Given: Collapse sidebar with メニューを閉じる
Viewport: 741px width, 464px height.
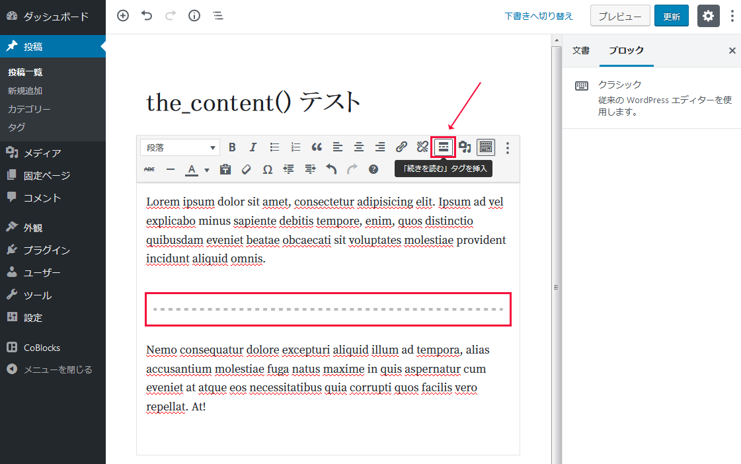Looking at the screenshot, I should click(x=53, y=369).
